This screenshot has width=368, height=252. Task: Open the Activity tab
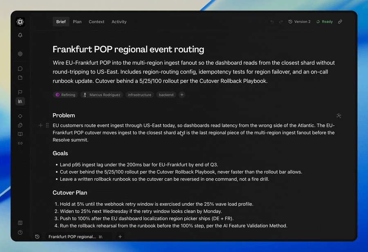click(119, 22)
